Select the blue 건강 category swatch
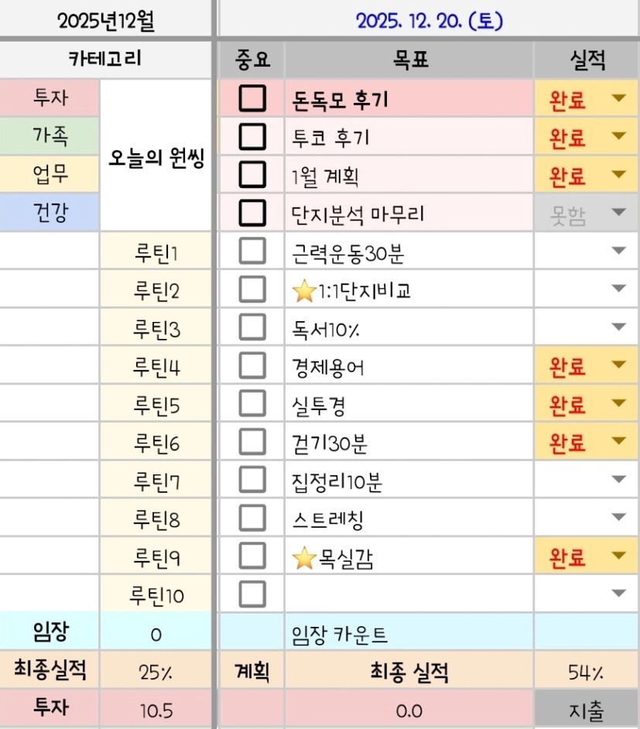Screen dimensions: 640x729 pyautogui.click(x=50, y=212)
